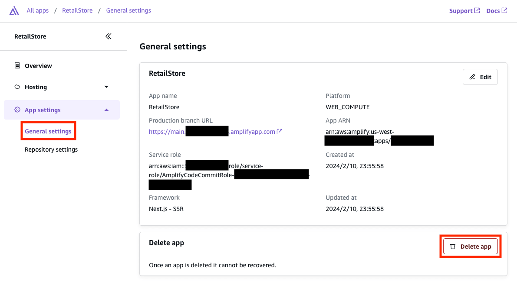
Task: Click the Updated at timestamp value
Action: pyautogui.click(x=355, y=209)
